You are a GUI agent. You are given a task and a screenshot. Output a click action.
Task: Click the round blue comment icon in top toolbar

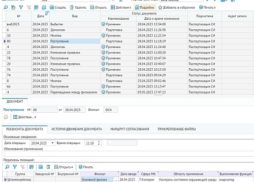click(44, 8)
